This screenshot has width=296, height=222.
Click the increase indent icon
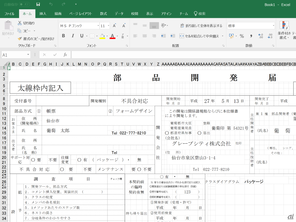pos(172,36)
